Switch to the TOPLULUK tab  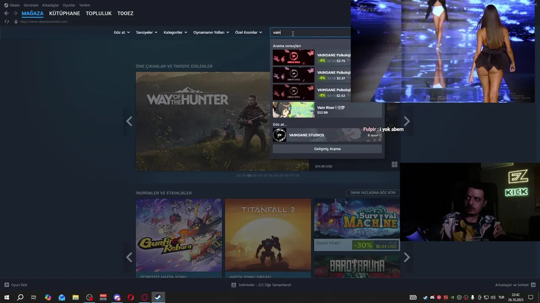click(x=99, y=13)
